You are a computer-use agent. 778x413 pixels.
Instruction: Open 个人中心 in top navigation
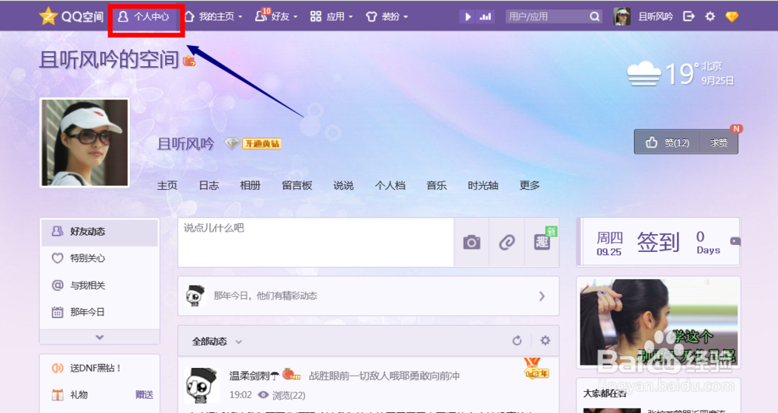tap(144, 17)
